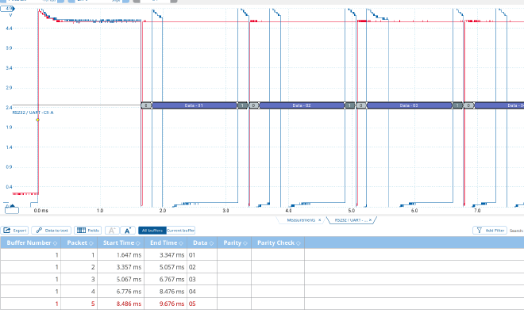The width and height of the screenshot is (524, 313).
Task: Click the 5.0 time axis label
Action: [351, 211]
